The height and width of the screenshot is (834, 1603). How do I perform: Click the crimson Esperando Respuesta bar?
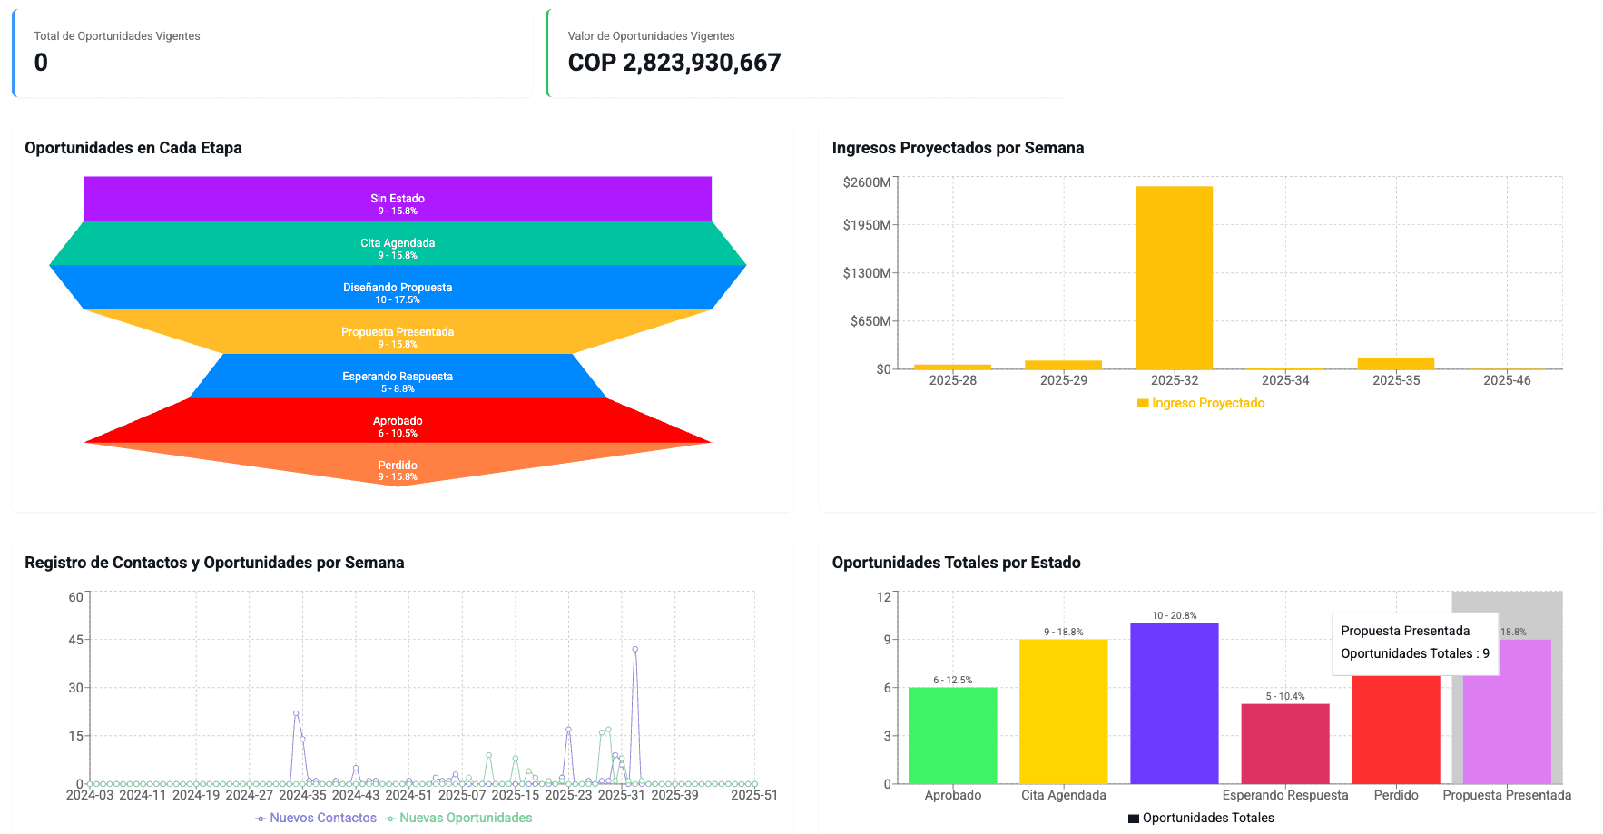[1284, 743]
